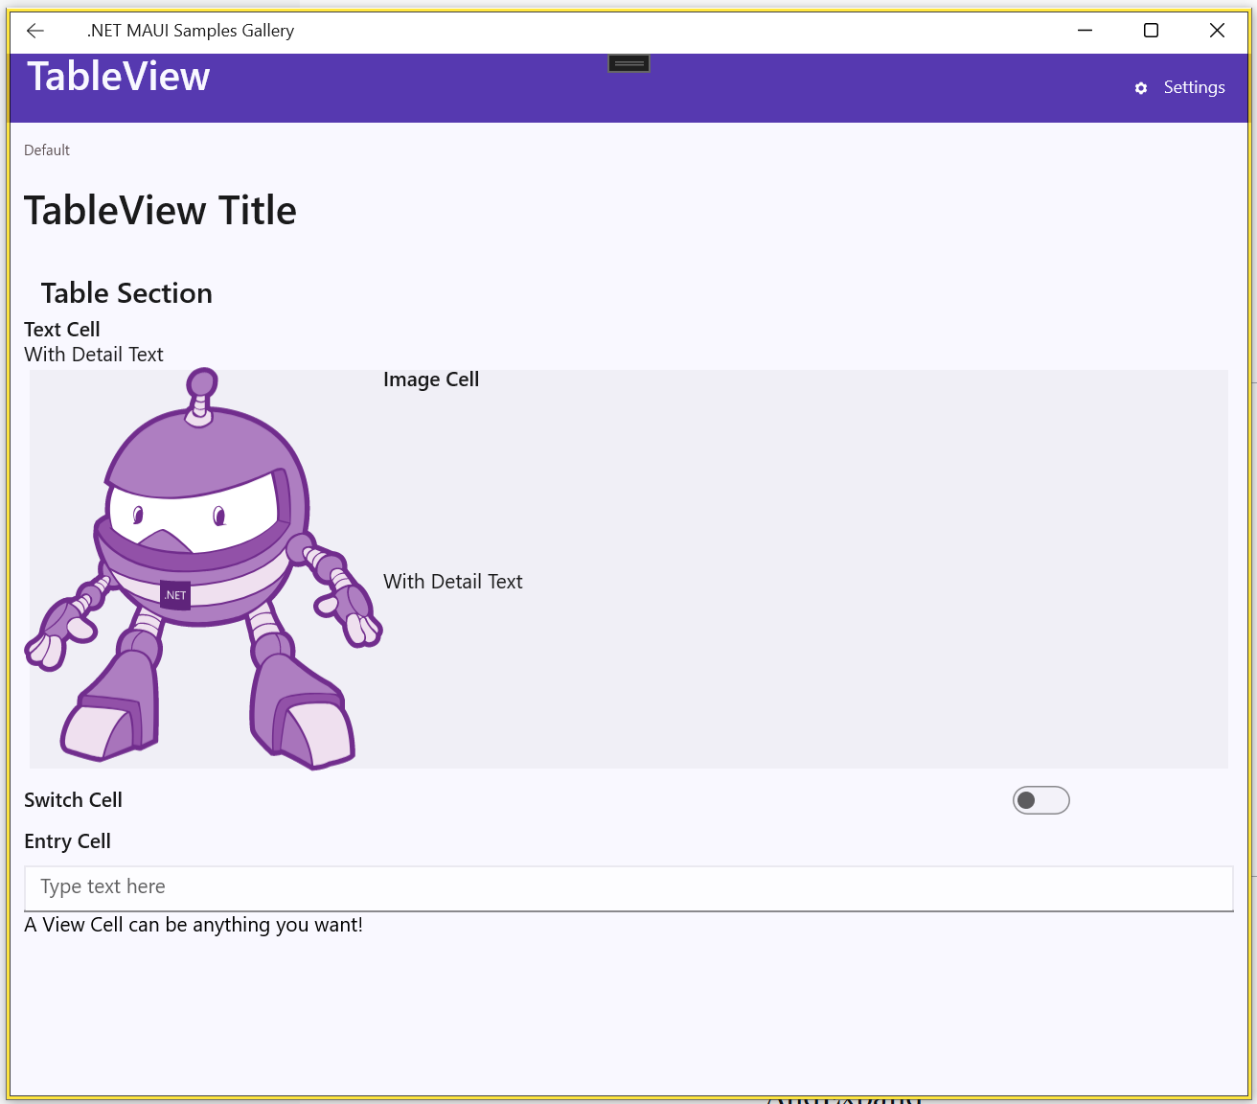Viewport: 1257px width, 1104px height.
Task: Maximize the Samples Gallery window
Action: pyautogui.click(x=1151, y=31)
